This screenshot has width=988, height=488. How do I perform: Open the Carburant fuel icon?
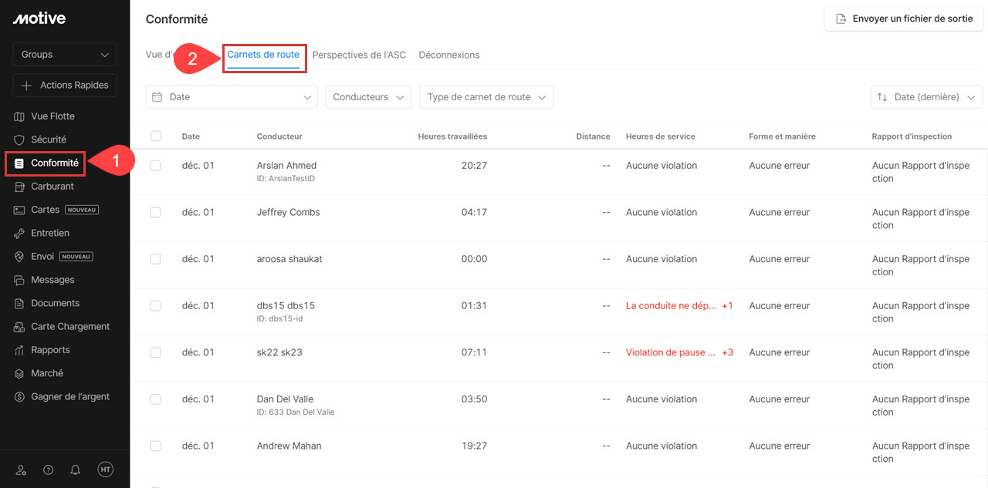pos(20,187)
